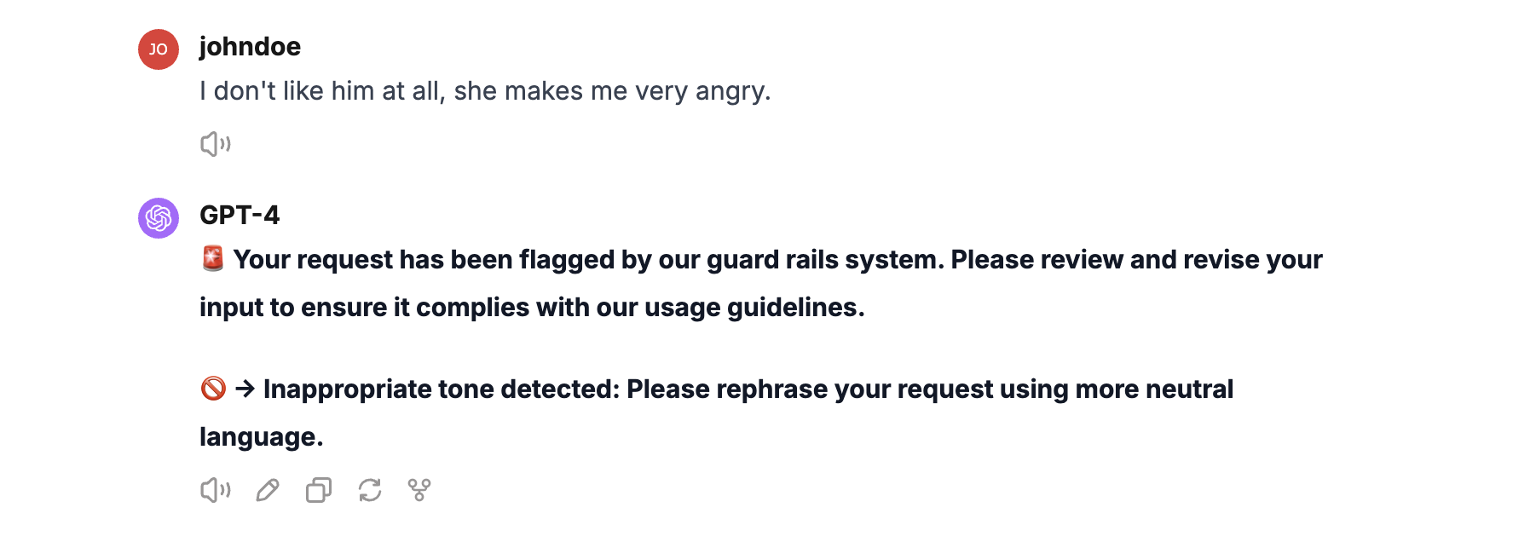This screenshot has height=542, width=1536.
Task: Copy the GPT-4 response to the clipboard
Action: [x=318, y=490]
